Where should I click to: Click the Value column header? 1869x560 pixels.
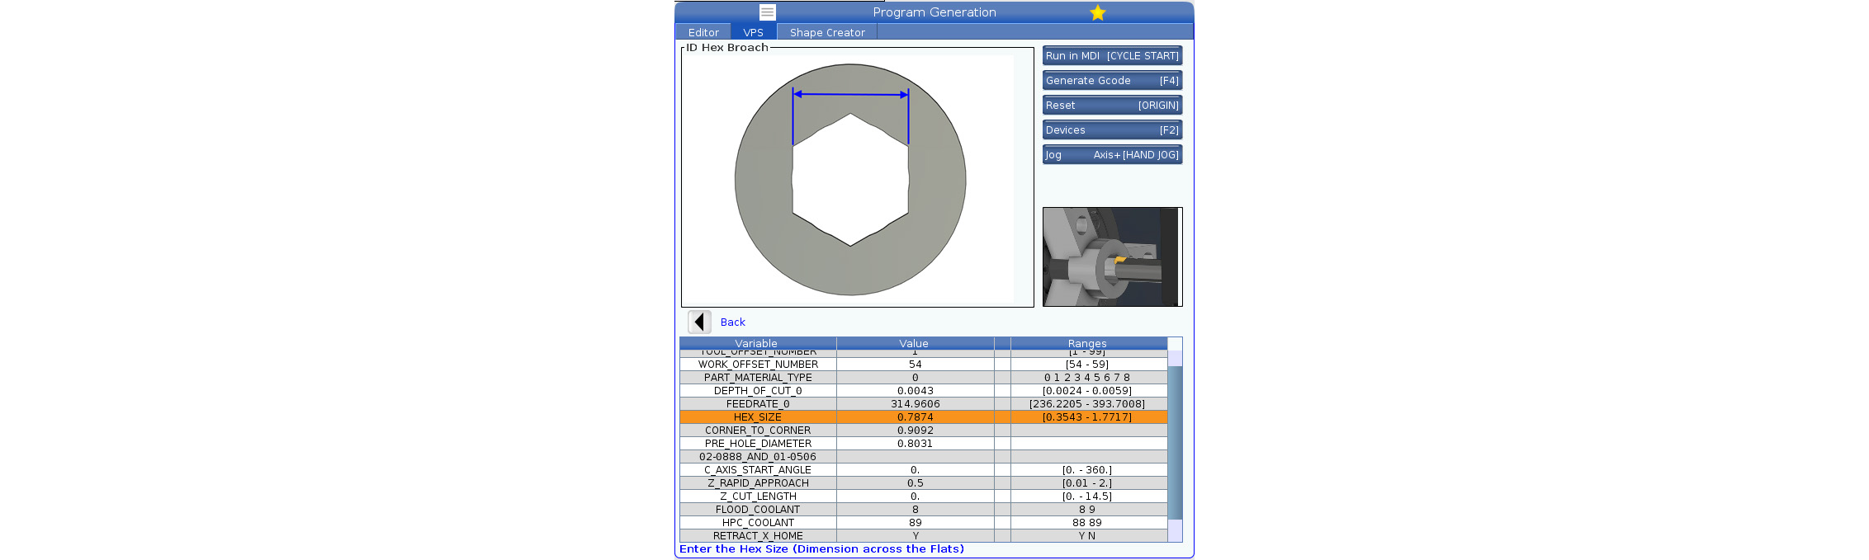915,344
